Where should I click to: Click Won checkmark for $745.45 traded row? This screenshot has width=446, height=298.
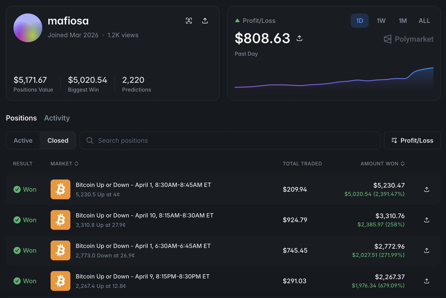click(x=17, y=250)
